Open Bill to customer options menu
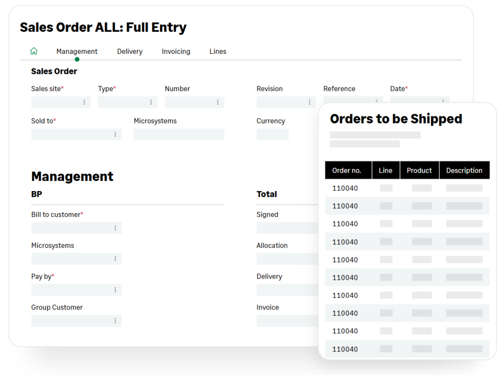This screenshot has height=375, width=501. pos(115,228)
